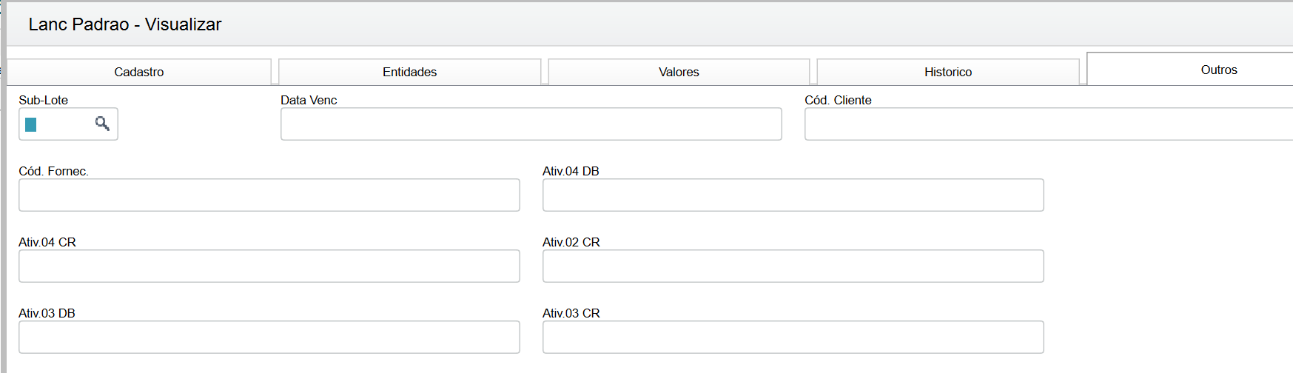Select the Ativ.04 DB field

coord(793,195)
